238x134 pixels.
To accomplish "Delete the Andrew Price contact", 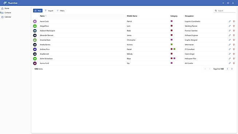I will [x=234, y=49].
